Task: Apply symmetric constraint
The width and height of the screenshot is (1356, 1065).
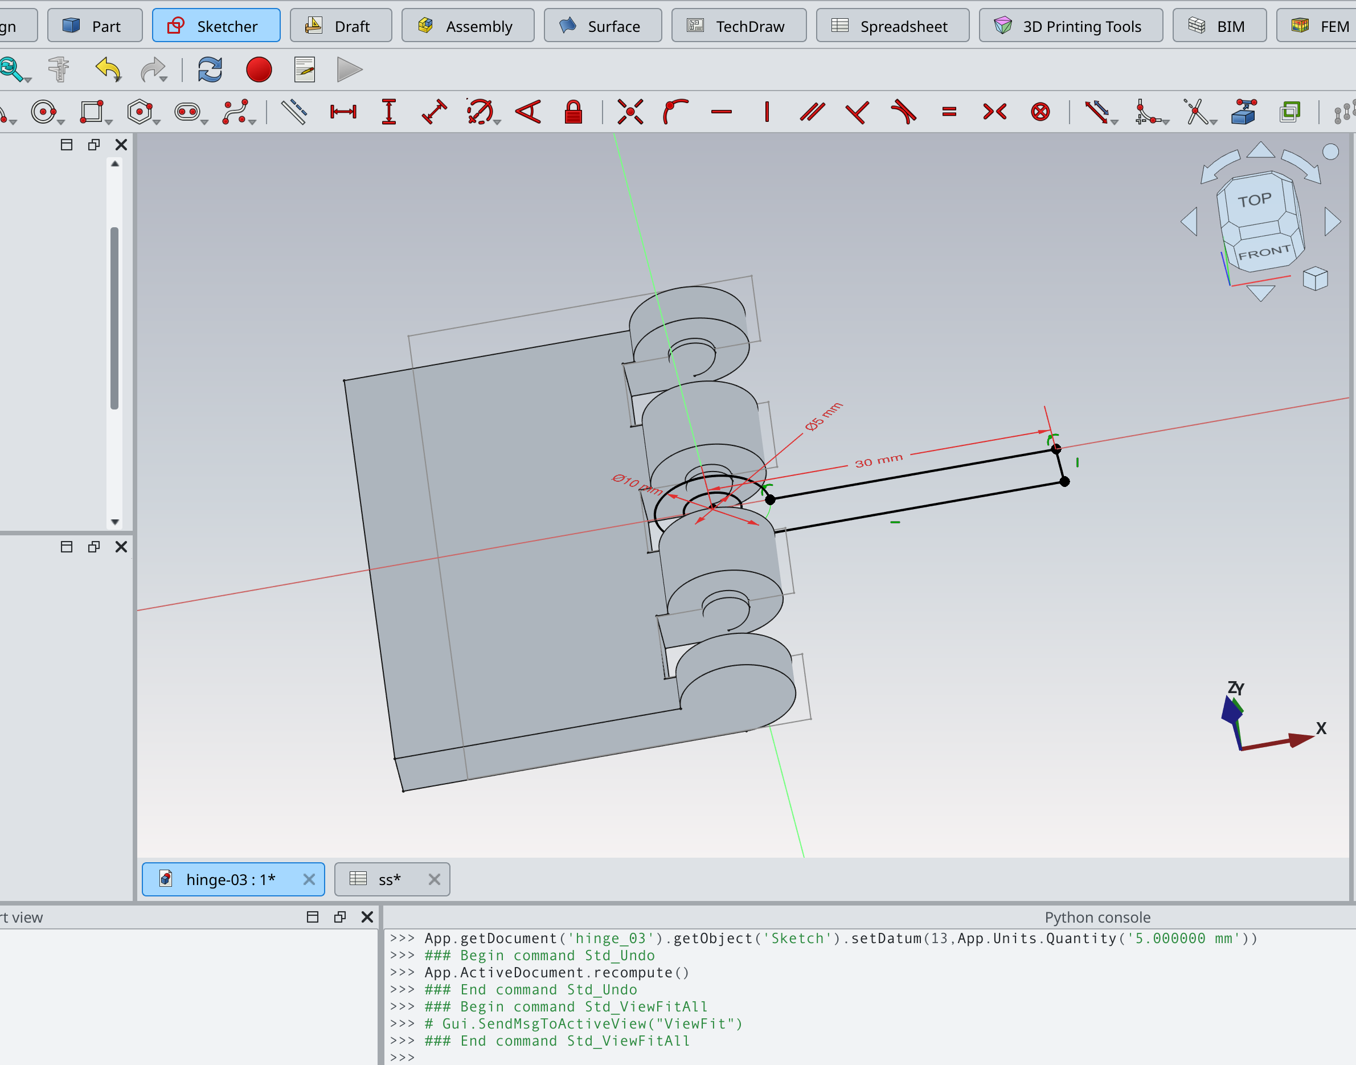Action: [x=994, y=112]
